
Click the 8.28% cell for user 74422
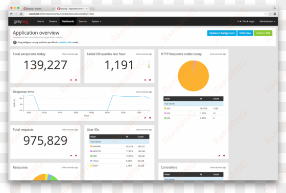(129, 161)
